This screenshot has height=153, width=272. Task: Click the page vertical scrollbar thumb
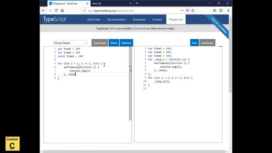click(230, 55)
